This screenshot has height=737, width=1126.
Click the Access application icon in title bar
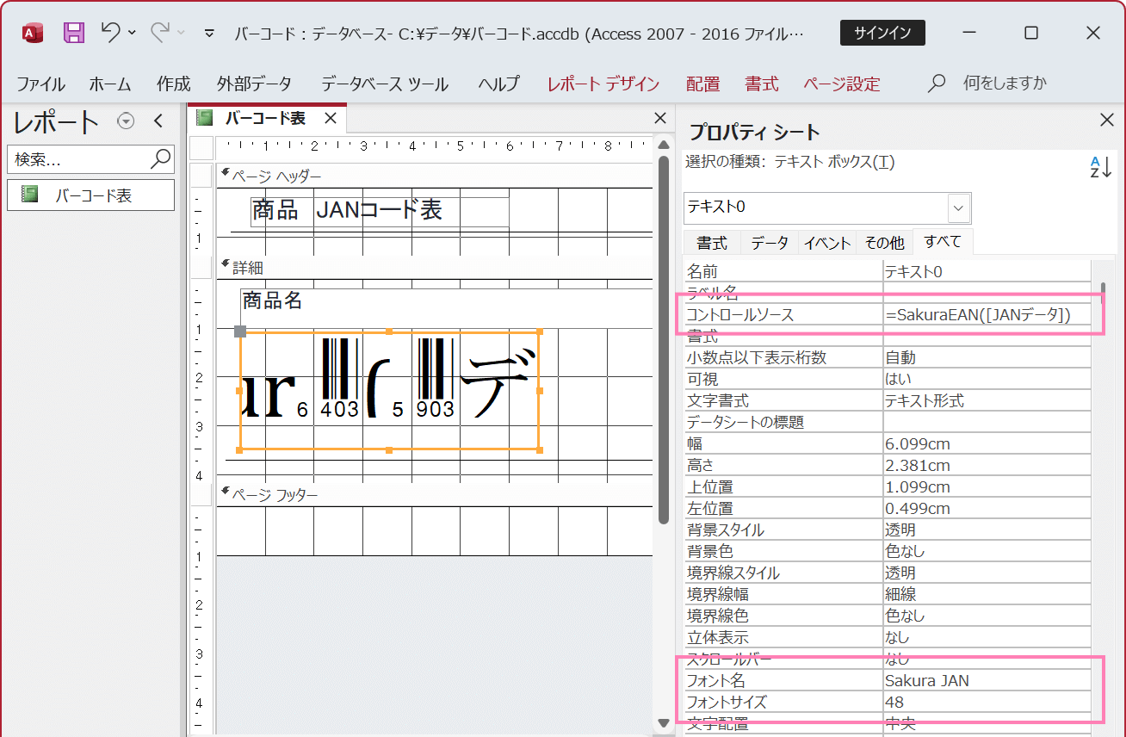pyautogui.click(x=32, y=31)
